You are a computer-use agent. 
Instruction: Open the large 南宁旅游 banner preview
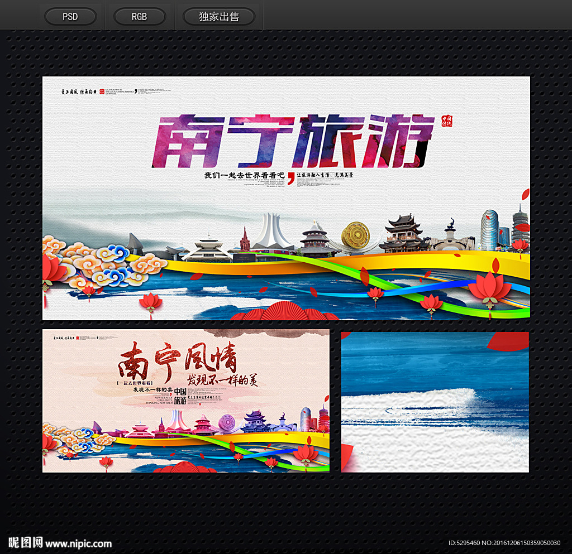point(286,198)
